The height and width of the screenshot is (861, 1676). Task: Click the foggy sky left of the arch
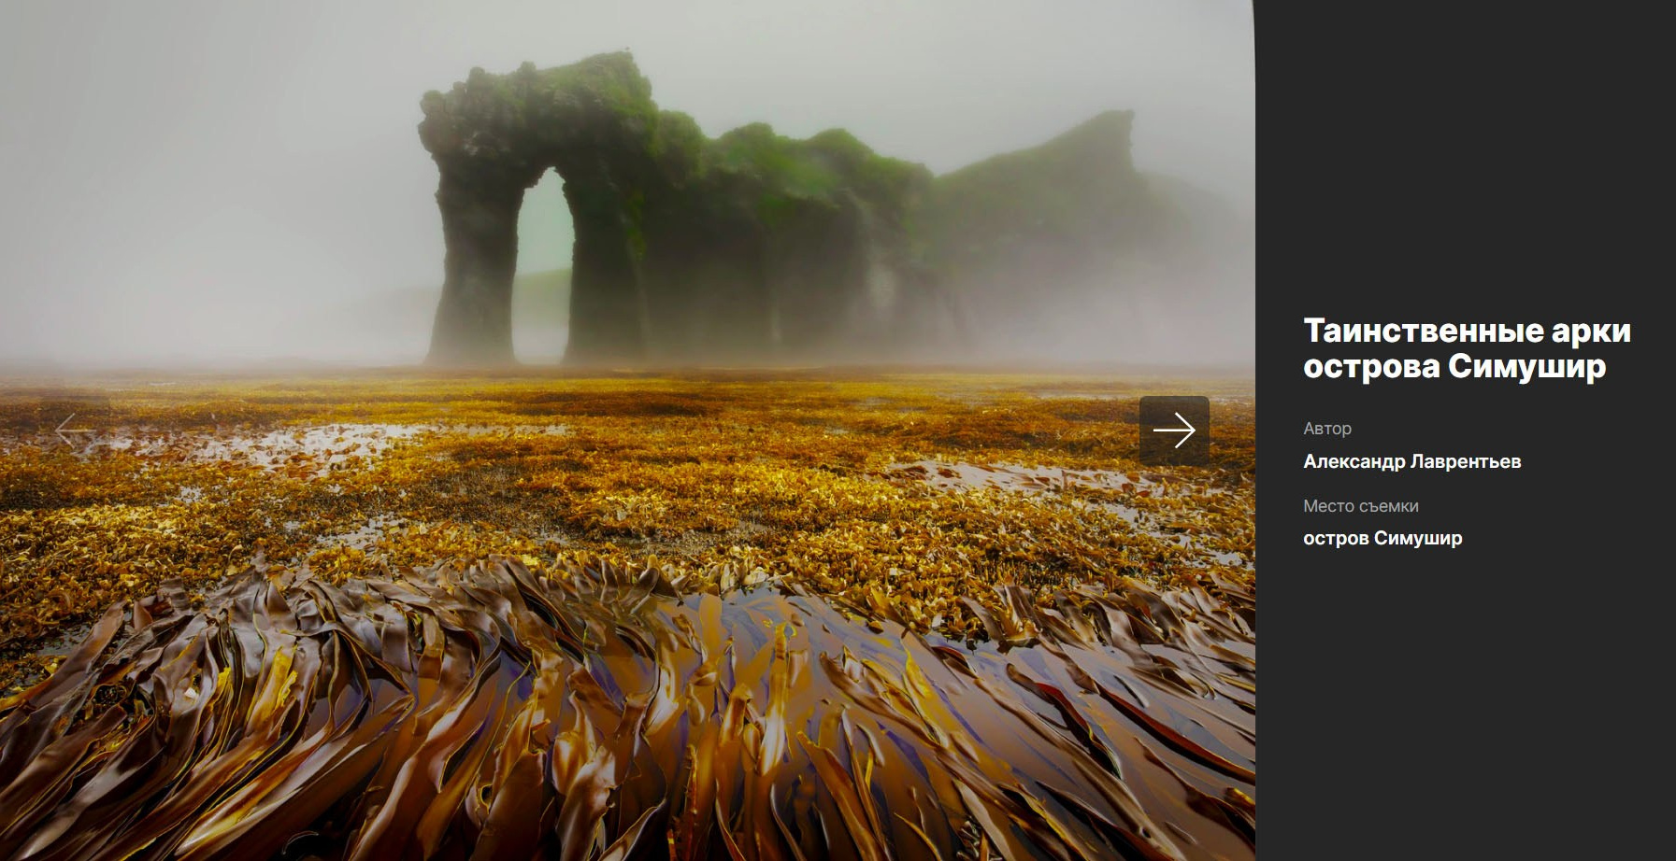pyautogui.click(x=206, y=168)
